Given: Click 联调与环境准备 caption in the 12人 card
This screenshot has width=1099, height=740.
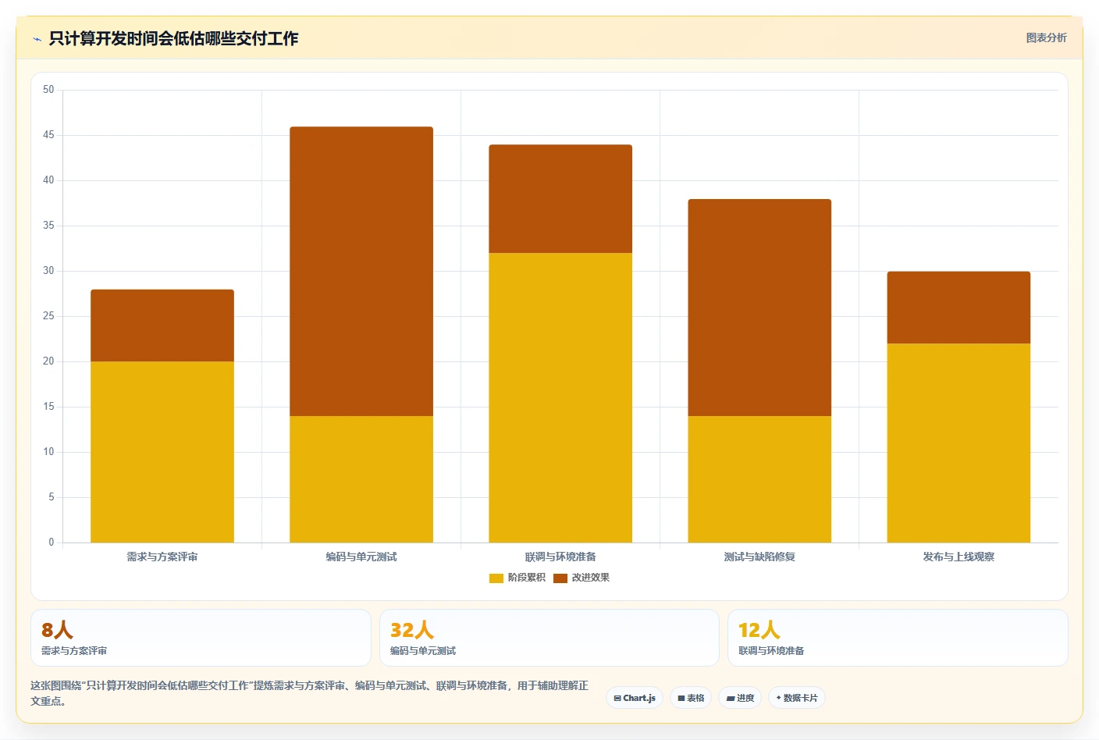Looking at the screenshot, I should (x=771, y=650).
